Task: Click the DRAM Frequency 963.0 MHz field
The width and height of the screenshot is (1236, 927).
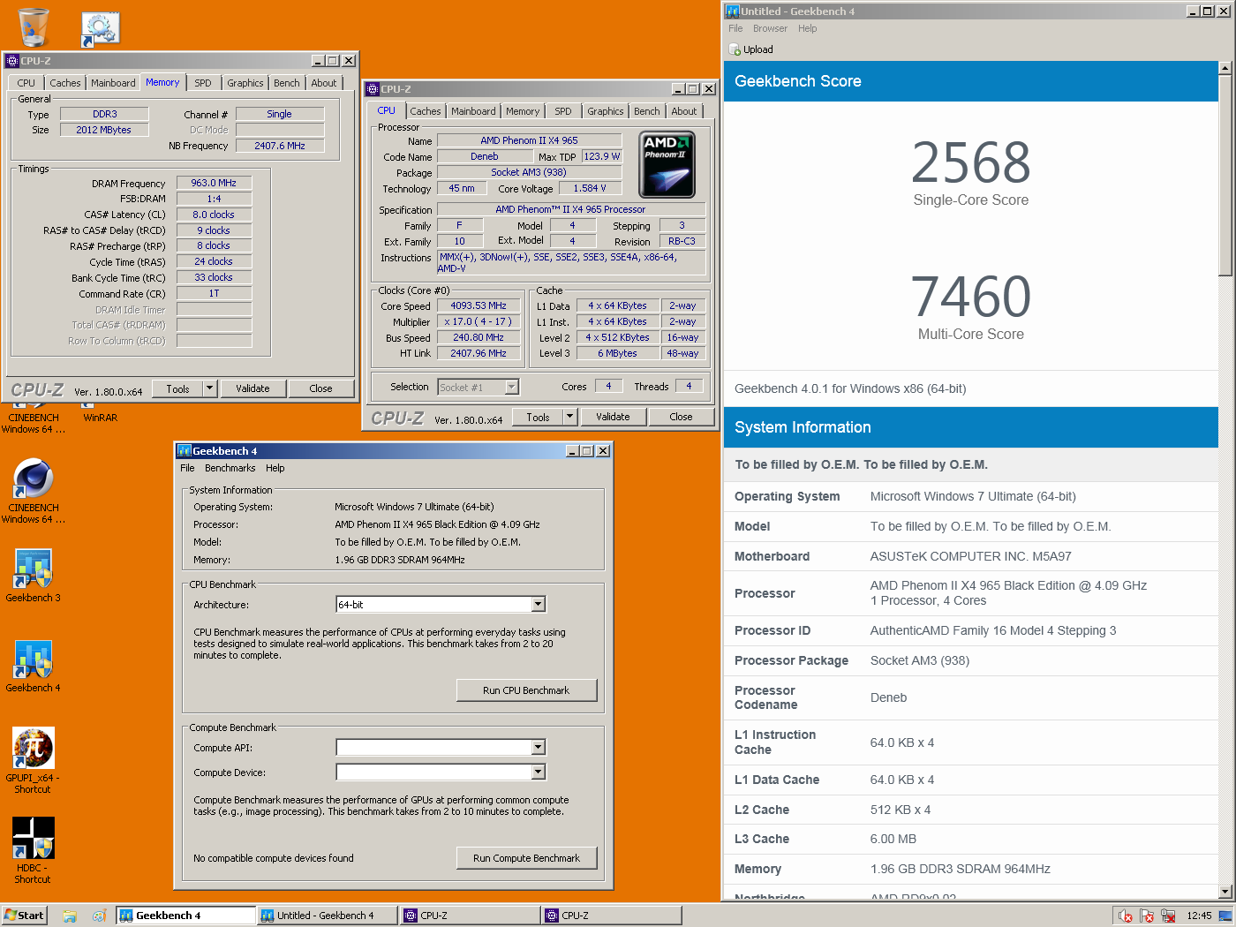Action: (x=214, y=183)
